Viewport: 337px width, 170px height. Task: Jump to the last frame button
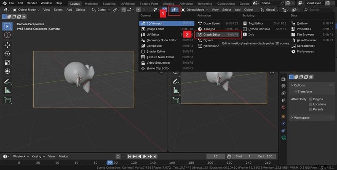click(155, 157)
